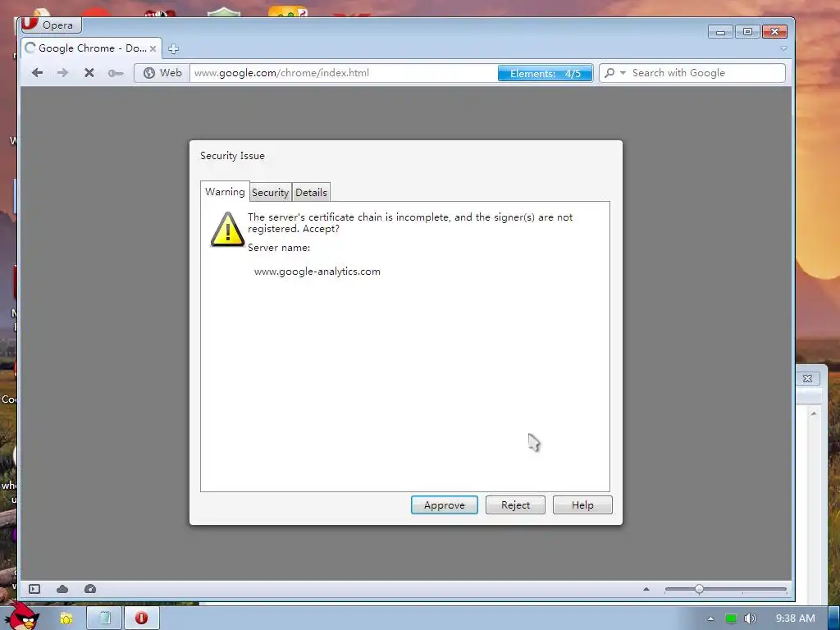
Task: Show hidden system tray icons
Action: tap(710, 619)
